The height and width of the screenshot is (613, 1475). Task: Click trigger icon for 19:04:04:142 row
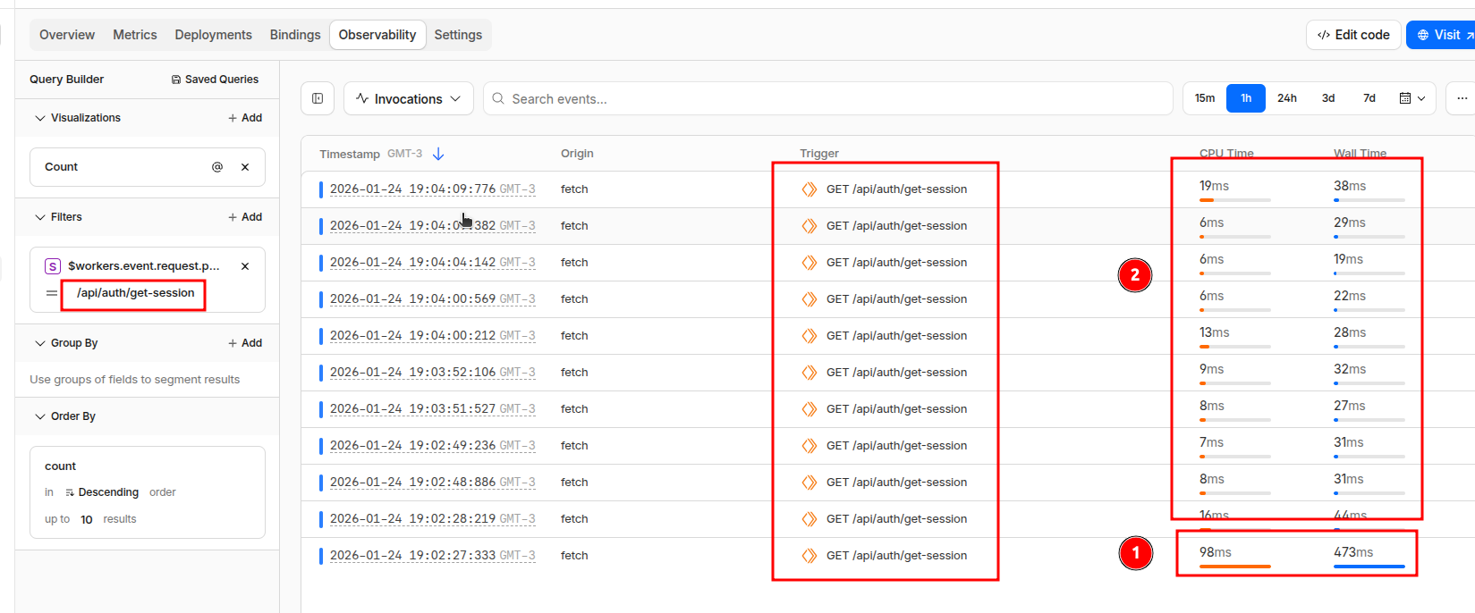[810, 263]
